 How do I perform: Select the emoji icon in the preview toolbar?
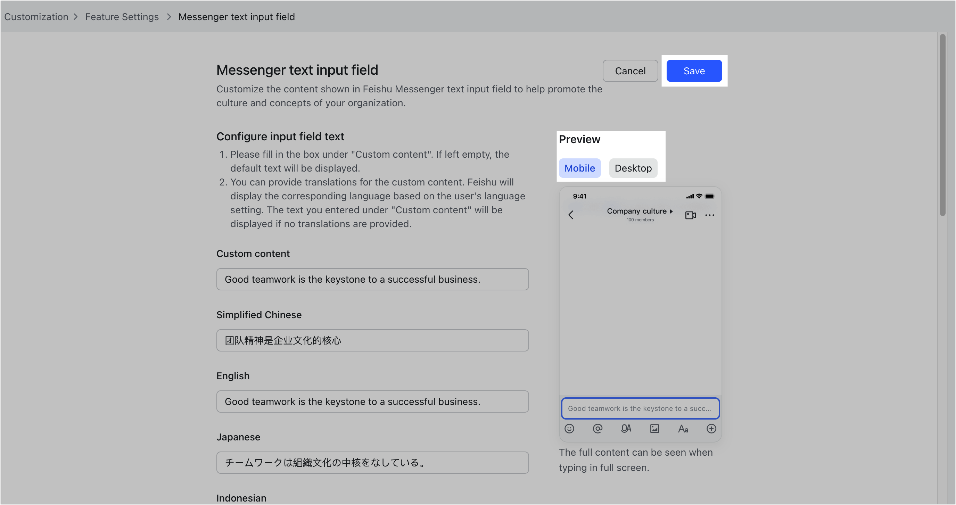569,429
